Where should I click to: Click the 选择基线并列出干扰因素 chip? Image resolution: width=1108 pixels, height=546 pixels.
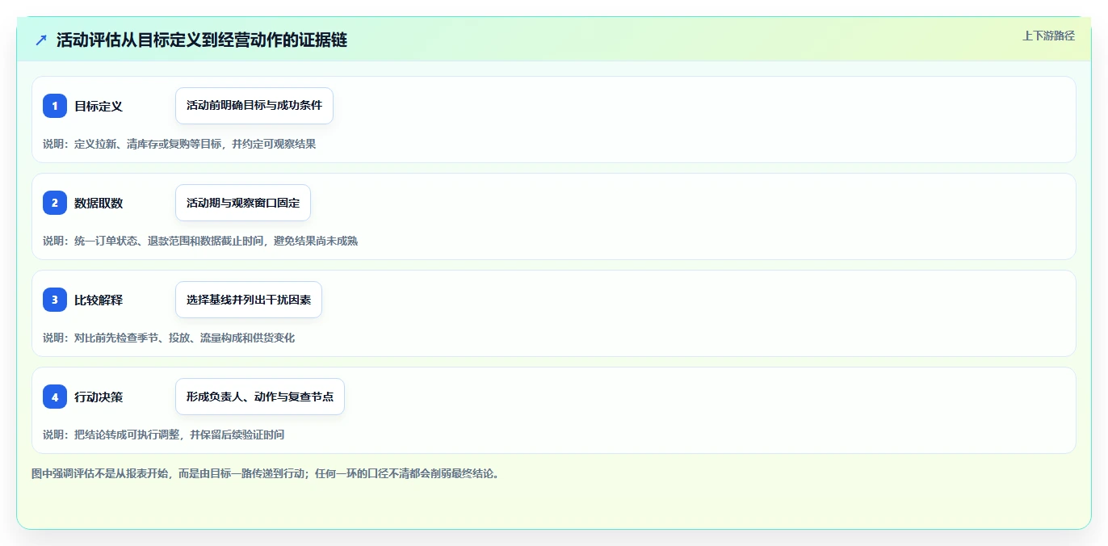tap(249, 300)
